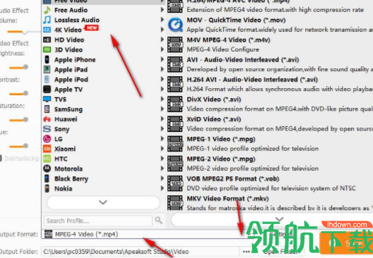Click the Search Profile input field
373x258 pixels.
(98, 221)
